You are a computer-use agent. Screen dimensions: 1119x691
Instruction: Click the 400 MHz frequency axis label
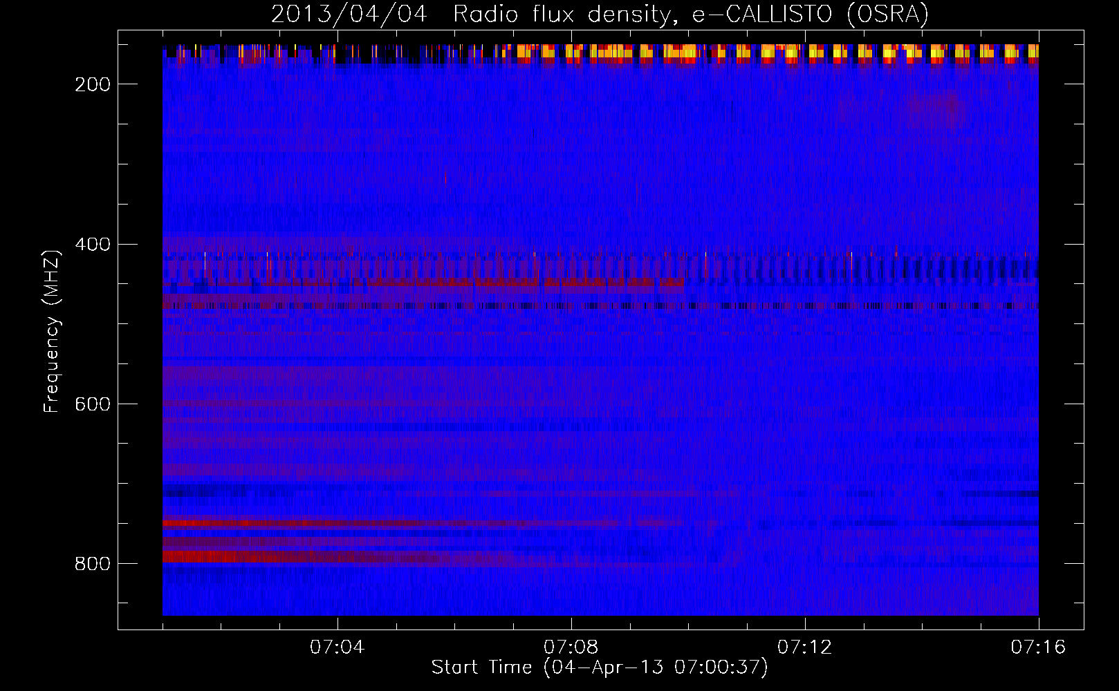pos(93,245)
